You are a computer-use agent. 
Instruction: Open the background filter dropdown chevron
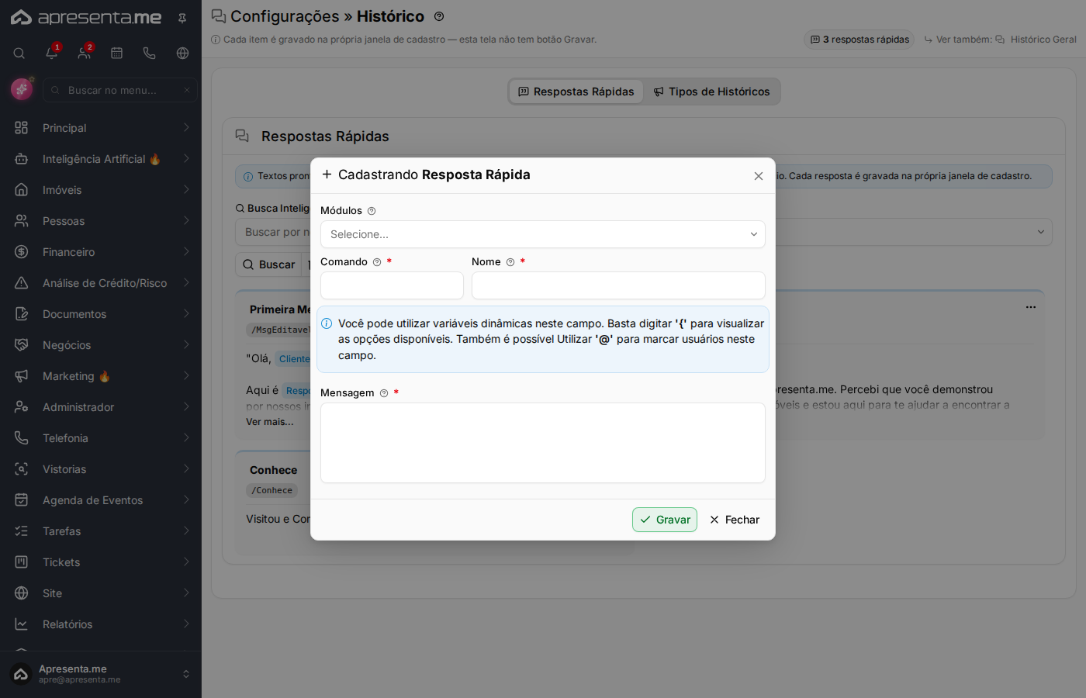(x=1041, y=232)
